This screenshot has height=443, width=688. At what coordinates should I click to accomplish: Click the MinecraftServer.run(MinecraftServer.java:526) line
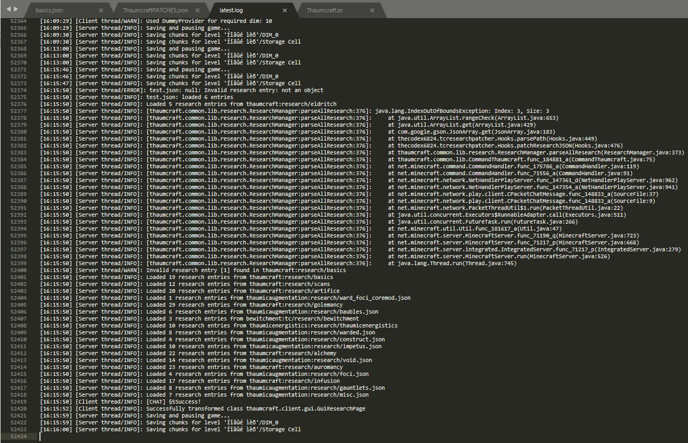point(325,256)
